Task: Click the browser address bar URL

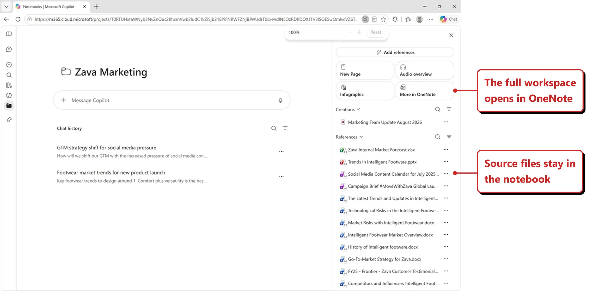Action: (196, 19)
